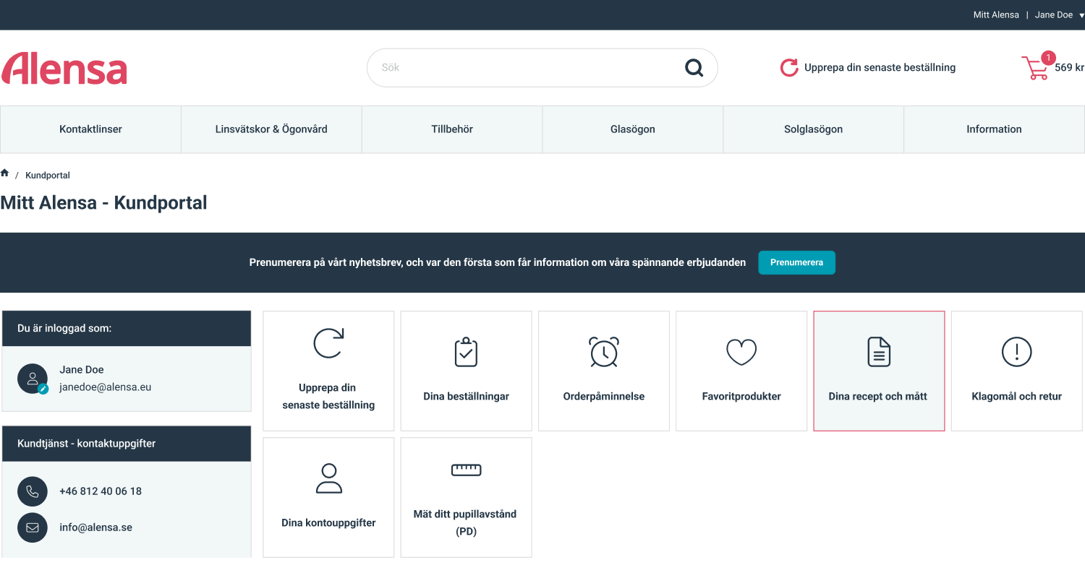Click the heart icon above Favoritprodukter
This screenshot has height=573, width=1085.
pos(741,352)
